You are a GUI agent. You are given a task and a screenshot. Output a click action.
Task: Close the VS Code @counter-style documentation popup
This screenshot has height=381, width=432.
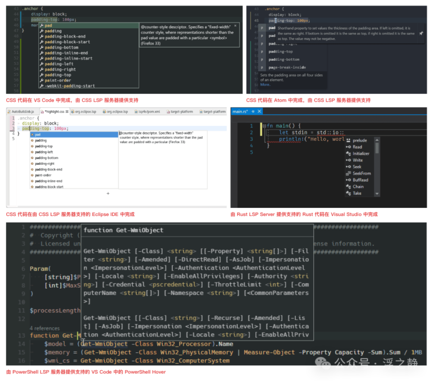click(x=235, y=26)
